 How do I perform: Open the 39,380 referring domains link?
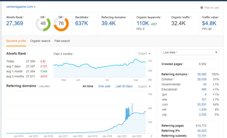pyautogui.click(x=202, y=74)
